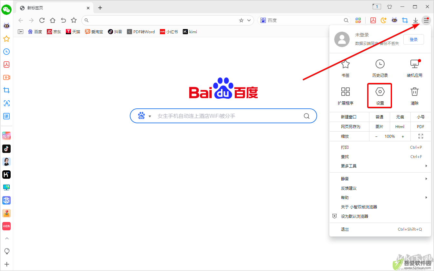Image resolution: width=434 pixels, height=271 pixels.
Task: Select 设为默认浏览器
Action: coord(380,216)
